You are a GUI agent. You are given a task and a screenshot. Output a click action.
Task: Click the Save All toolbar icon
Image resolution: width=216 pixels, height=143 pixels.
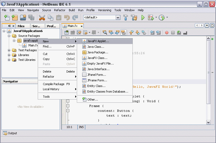(x=31, y=17)
